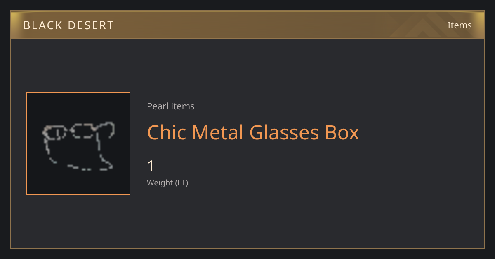
Task: Select the Pearl items category label
Action: 171,106
